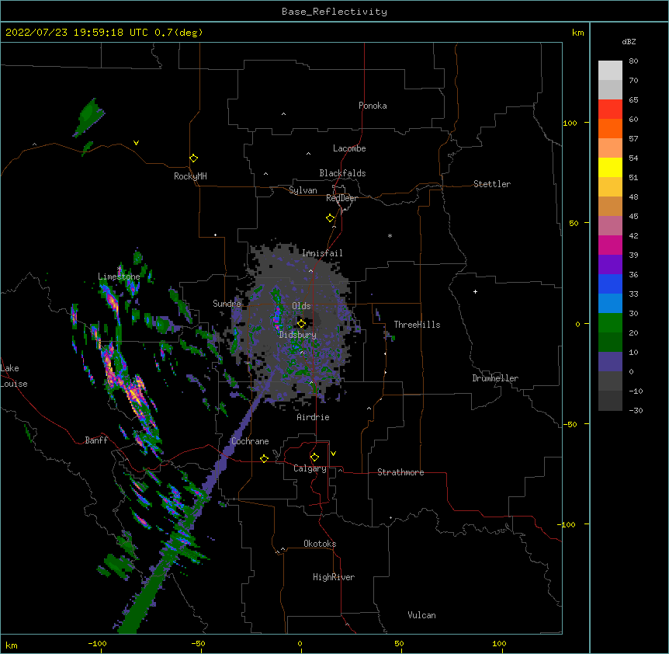The image size is (669, 654).
Task: Click the -30 value on the dBZ scale
Action: pos(636,410)
